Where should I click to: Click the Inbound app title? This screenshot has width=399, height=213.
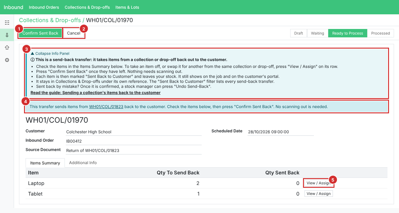13,7
